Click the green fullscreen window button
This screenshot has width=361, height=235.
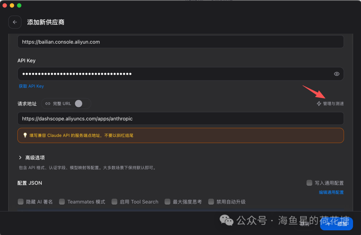click(x=19, y=5)
